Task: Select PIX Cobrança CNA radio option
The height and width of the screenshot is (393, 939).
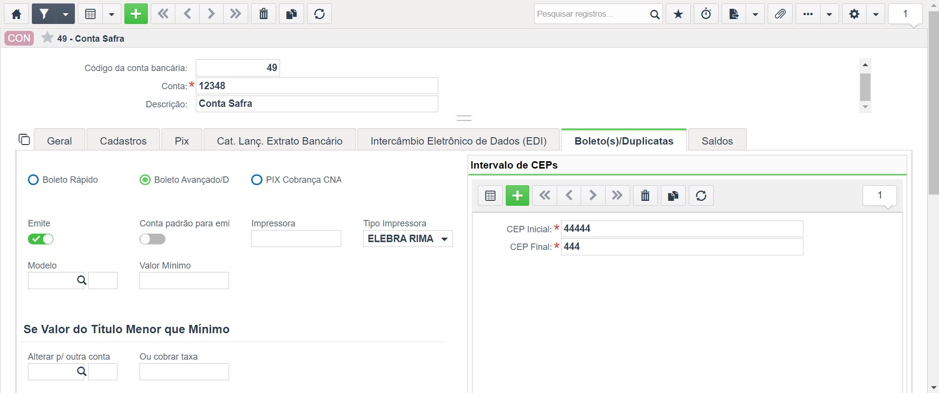Action: point(257,180)
